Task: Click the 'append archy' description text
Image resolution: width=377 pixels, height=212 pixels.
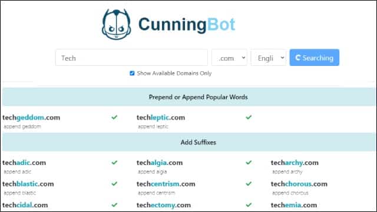Action: coord(287,172)
